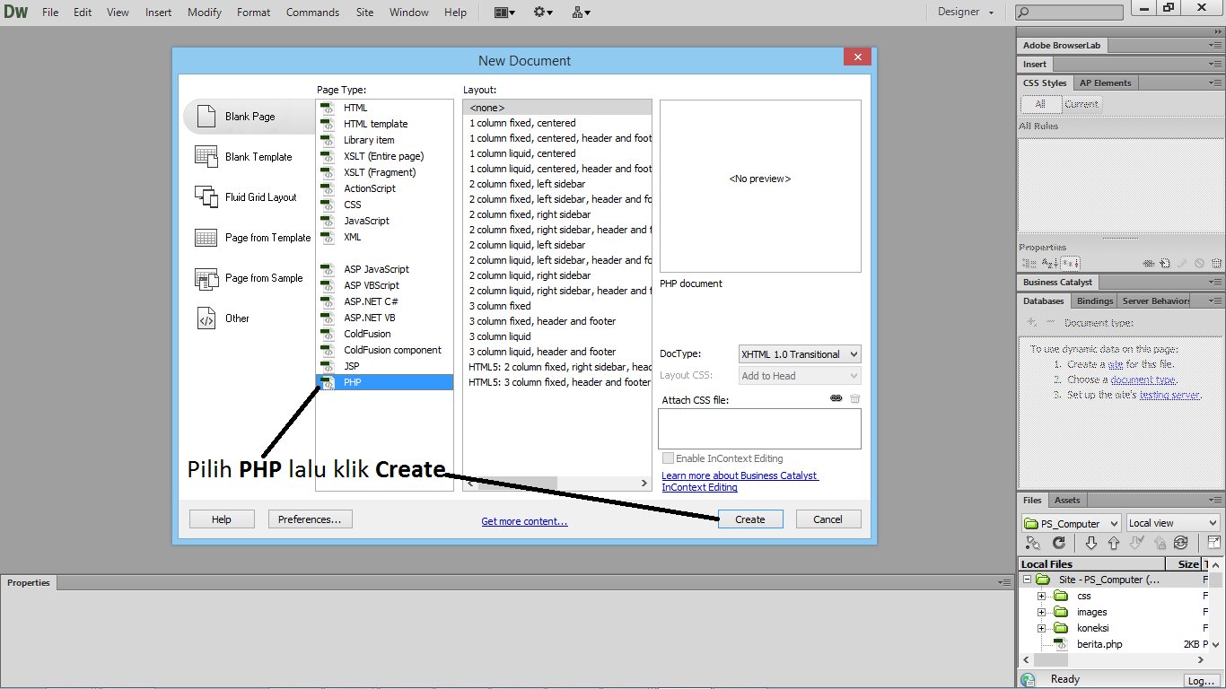The image size is (1226, 689).
Task: Click the Check In files icon
Action: [x=1159, y=543]
